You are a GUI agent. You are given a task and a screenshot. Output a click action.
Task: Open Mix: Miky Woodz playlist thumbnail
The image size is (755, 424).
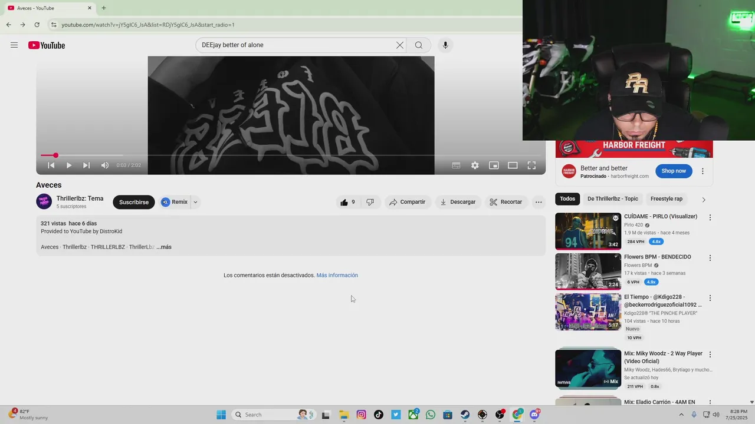(588, 369)
